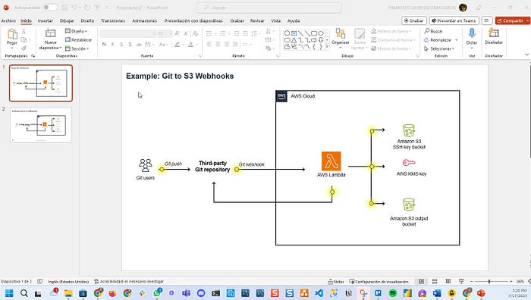531x300 pixels.
Task: Click the Dictar microphone icon
Action: point(472,33)
